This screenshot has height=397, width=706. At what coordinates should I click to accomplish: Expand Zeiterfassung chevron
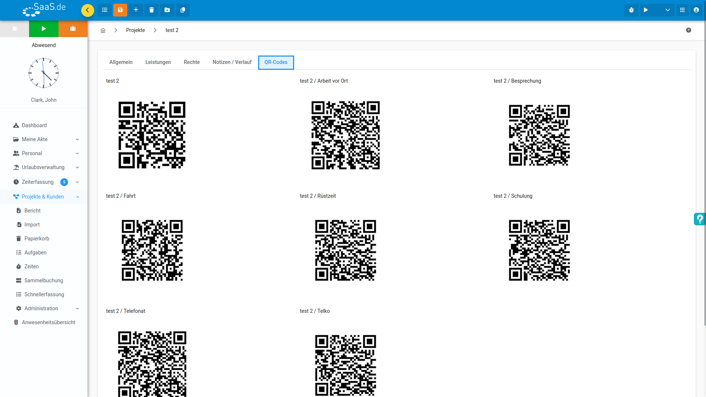pyautogui.click(x=77, y=182)
